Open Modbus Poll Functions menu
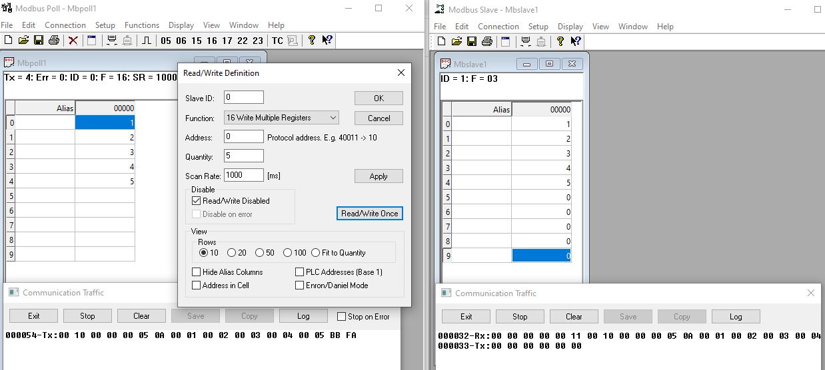This screenshot has height=370, width=825. tap(142, 25)
